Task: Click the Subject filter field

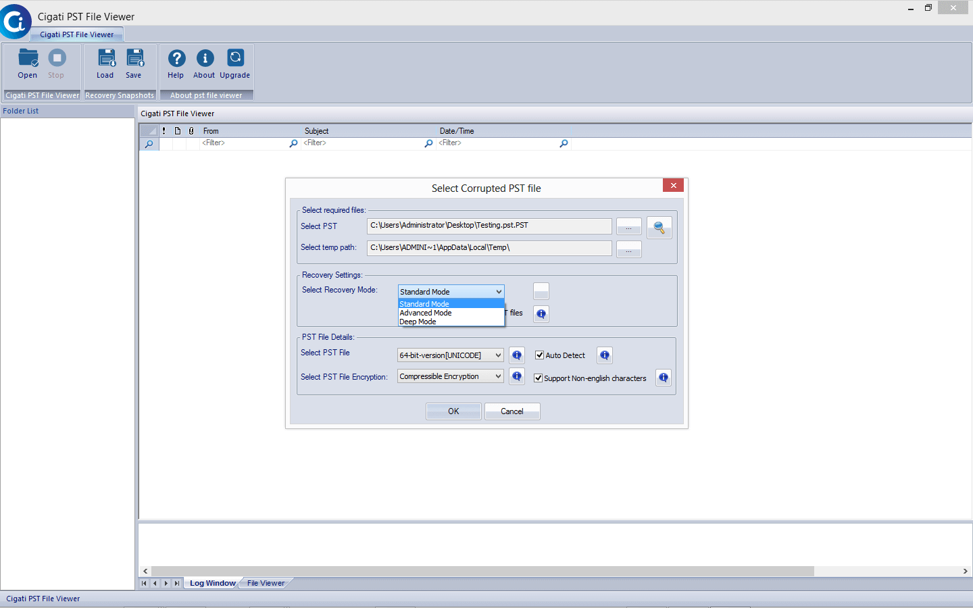Action: 363,143
